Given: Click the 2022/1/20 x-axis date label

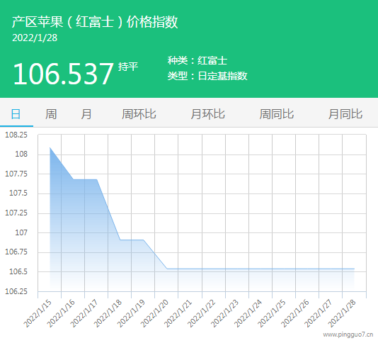Looking at the screenshot, I should 154,313.
